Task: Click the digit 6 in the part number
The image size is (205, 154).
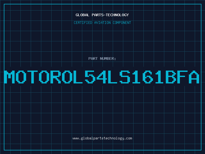Action: [x=148, y=77]
